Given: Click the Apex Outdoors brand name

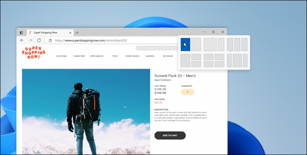Looking at the screenshot, I should tap(162, 80).
